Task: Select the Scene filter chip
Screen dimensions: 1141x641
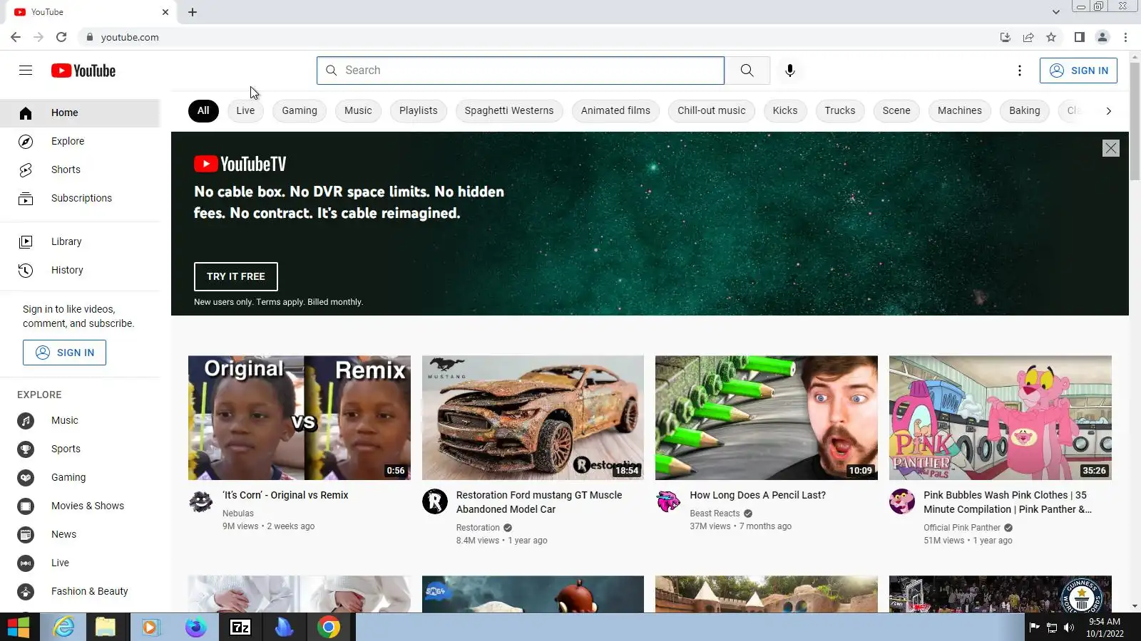Action: pyautogui.click(x=896, y=110)
